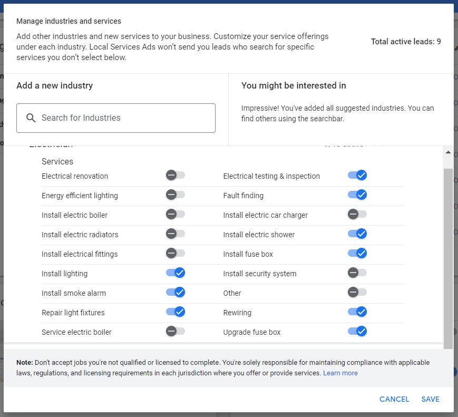
Task: Open the Learn more link
Action: (340, 373)
